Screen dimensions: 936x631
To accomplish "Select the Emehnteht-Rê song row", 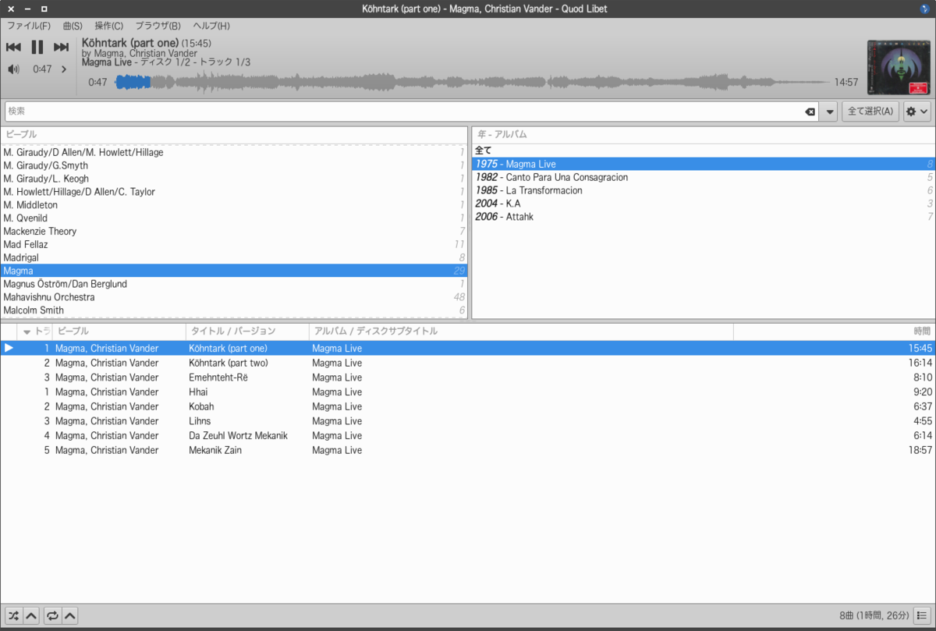I will point(468,378).
